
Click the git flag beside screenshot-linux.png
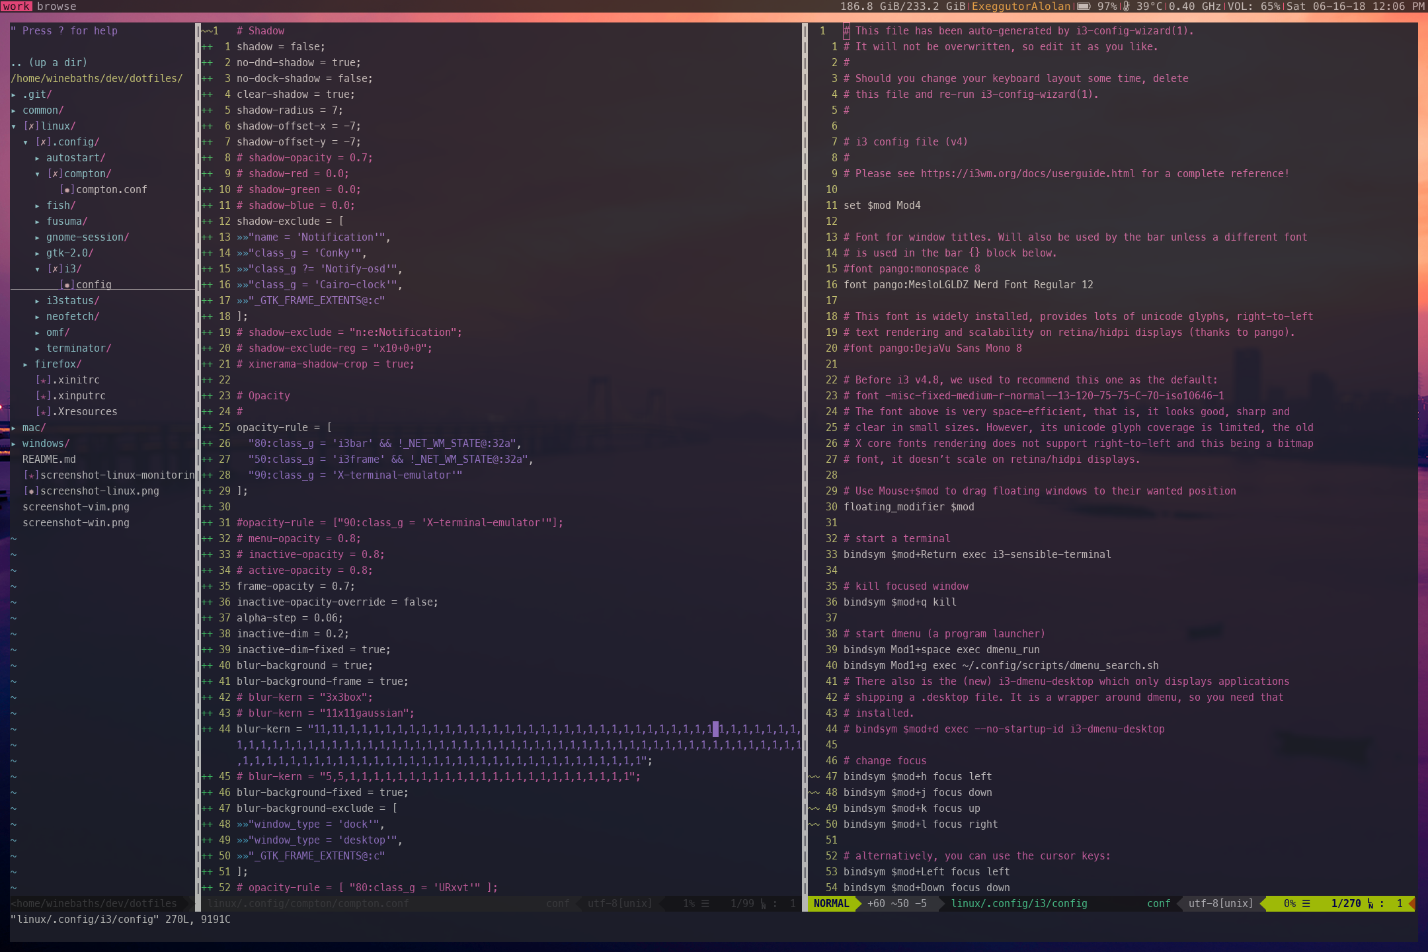(x=31, y=491)
